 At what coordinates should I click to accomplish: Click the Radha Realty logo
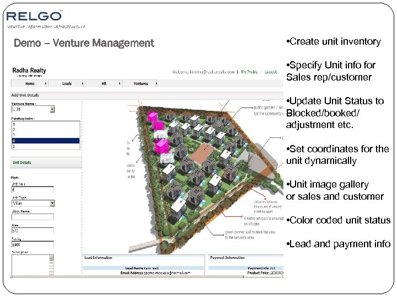29,72
